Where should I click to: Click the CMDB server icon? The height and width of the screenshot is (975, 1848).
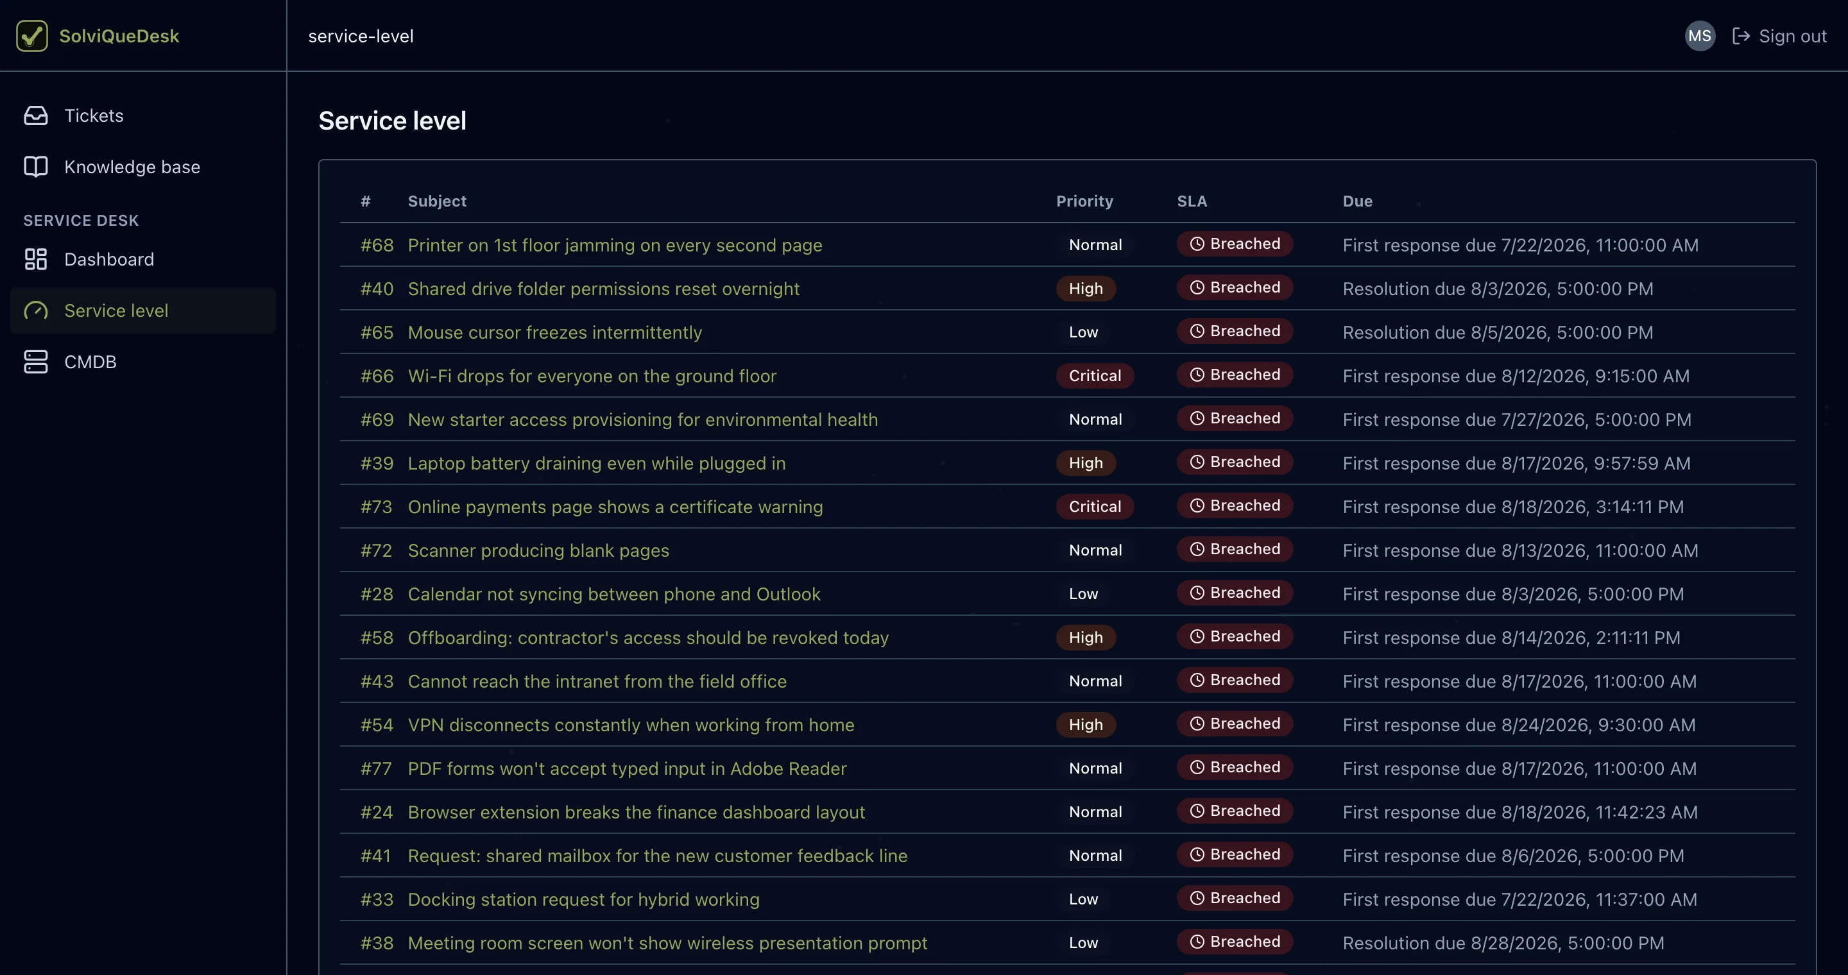[x=36, y=362]
